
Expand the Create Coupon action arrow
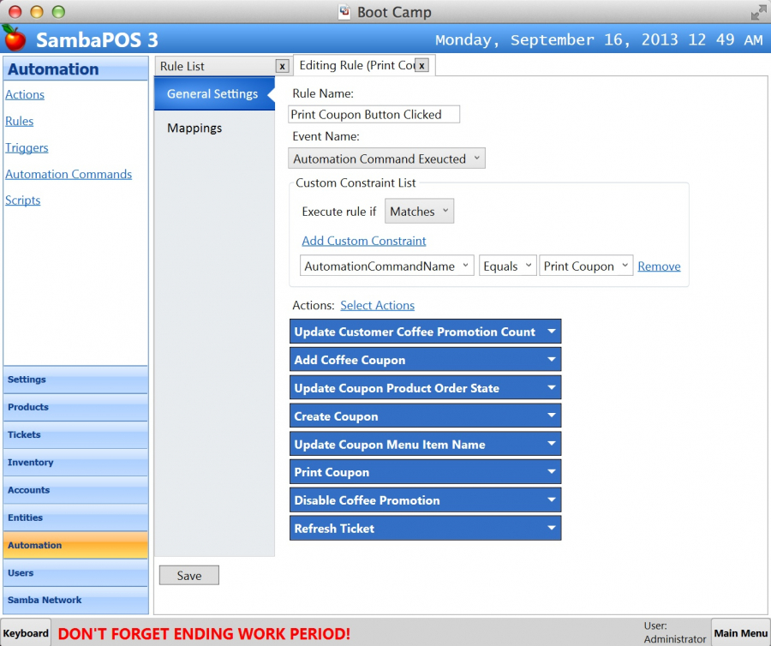click(552, 416)
